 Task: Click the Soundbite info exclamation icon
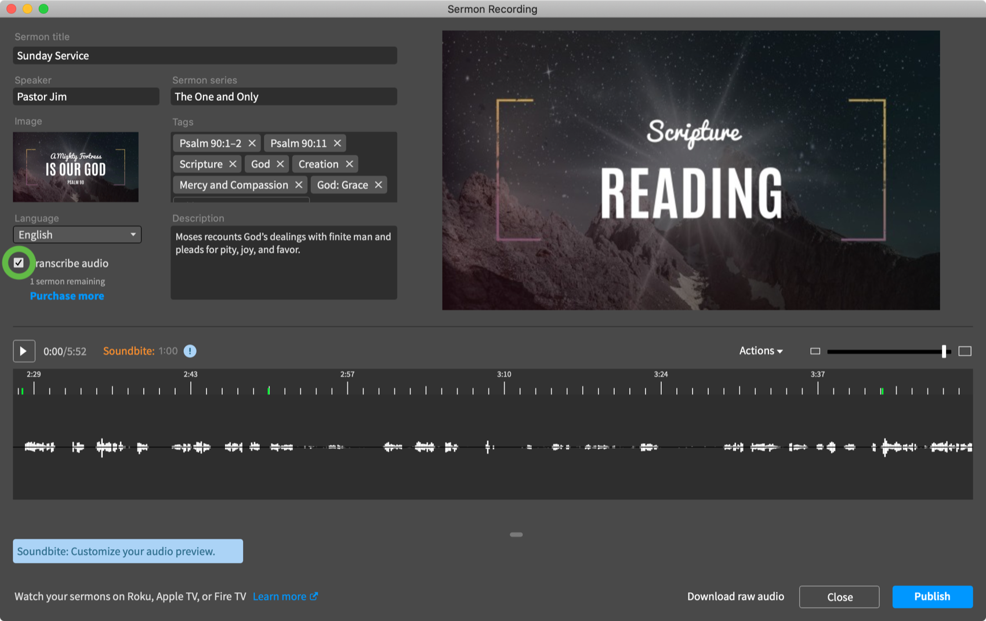click(x=190, y=351)
